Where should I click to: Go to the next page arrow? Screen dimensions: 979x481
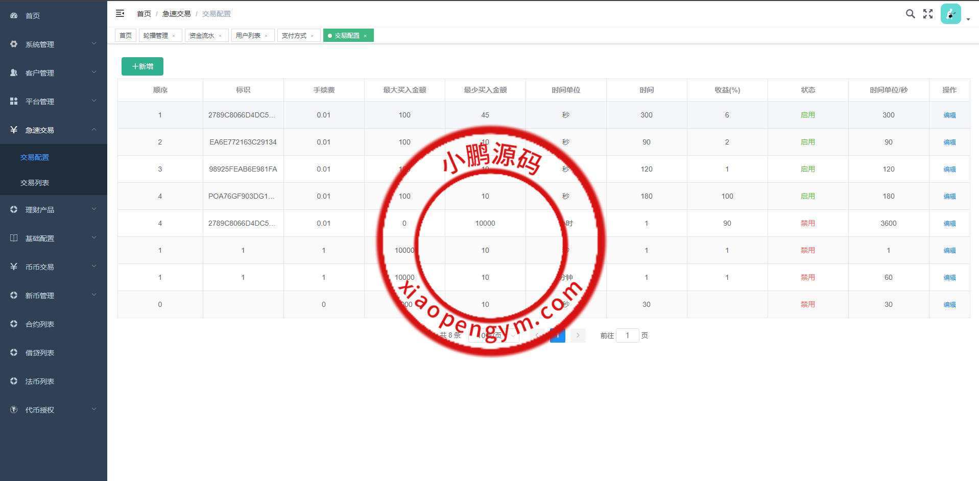[578, 335]
